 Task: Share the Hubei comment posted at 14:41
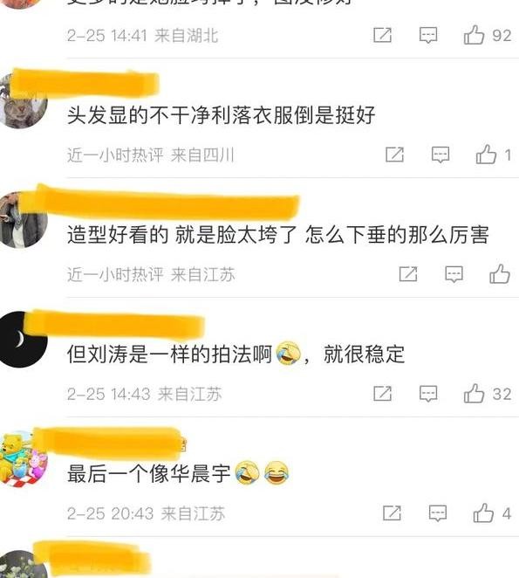tap(382, 35)
